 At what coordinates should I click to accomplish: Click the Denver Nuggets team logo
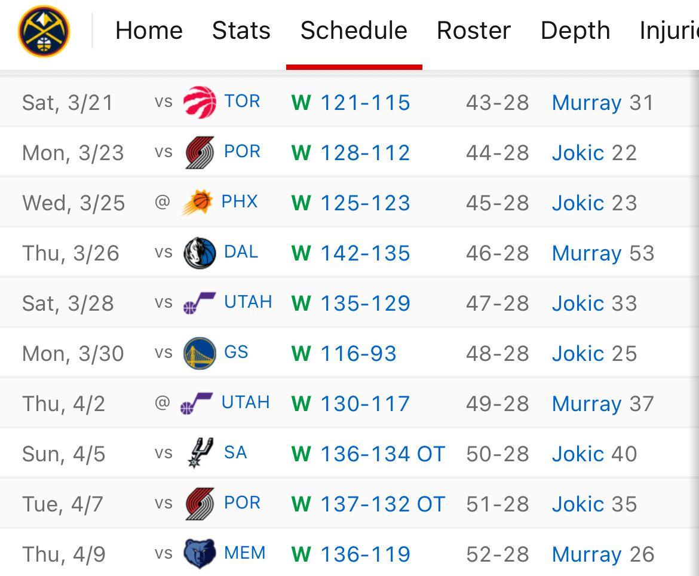click(44, 31)
